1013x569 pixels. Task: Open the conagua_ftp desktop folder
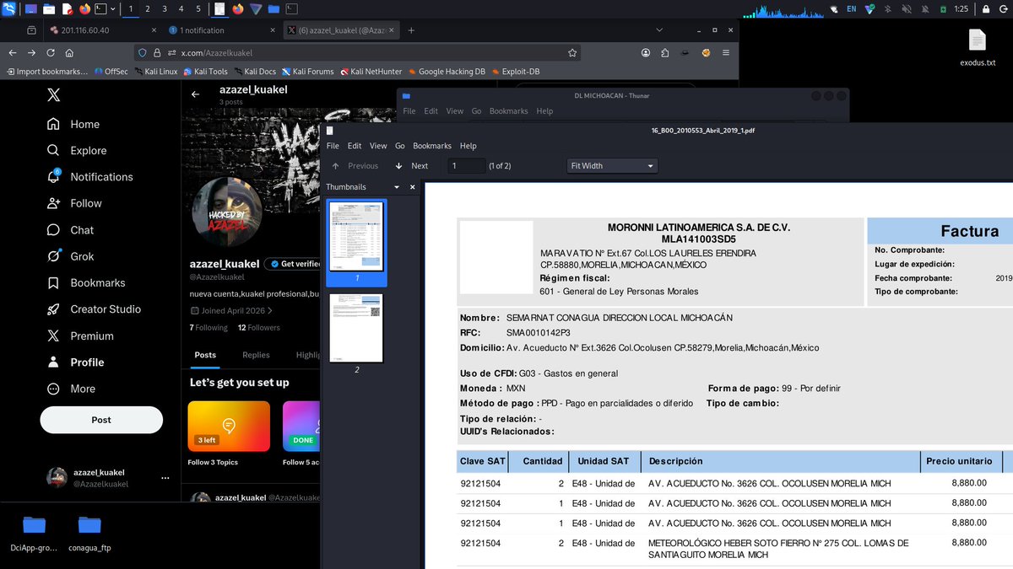tap(89, 533)
